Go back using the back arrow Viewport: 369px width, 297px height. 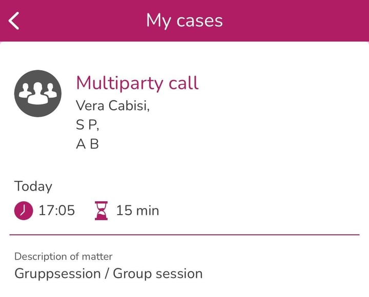14,20
